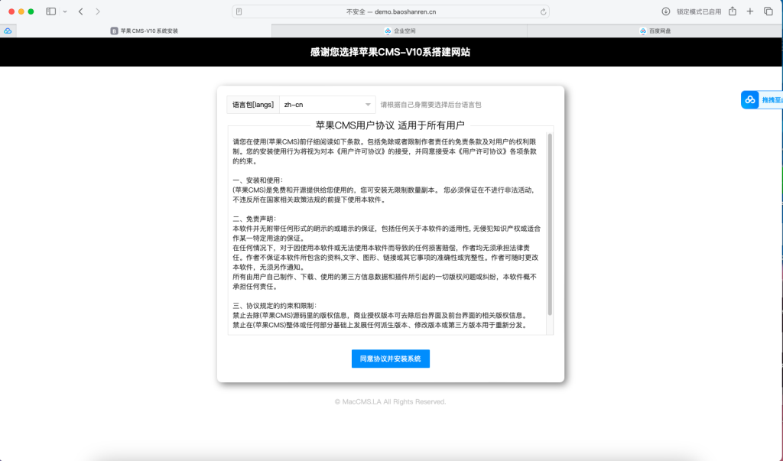Screen dimensions: 783x461
Task: Close the Safari window with red button
Action: click(11, 11)
